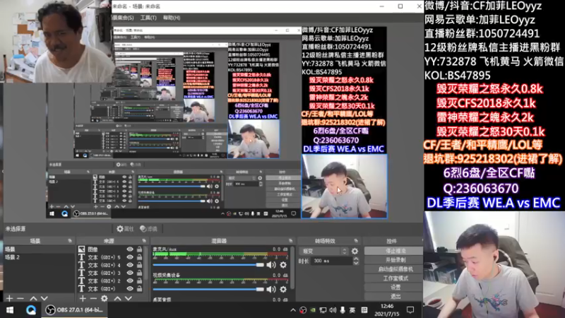Hide the 文本 (GDI+) 3 source

130,273
